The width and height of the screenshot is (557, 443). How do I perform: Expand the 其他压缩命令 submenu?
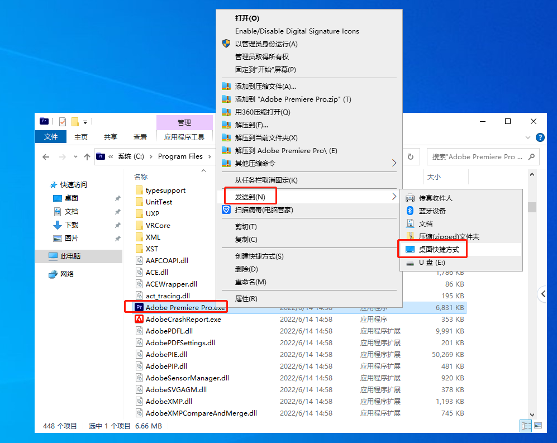click(309, 163)
